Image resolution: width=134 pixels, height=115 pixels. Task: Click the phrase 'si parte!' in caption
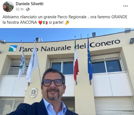pos(56,22)
